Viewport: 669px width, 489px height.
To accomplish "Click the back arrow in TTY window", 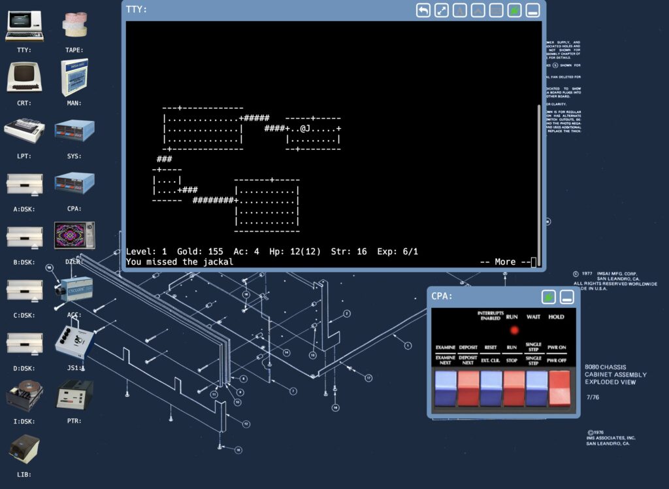I will (423, 10).
